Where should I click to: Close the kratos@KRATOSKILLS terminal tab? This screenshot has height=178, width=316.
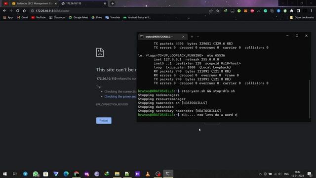(x=183, y=37)
